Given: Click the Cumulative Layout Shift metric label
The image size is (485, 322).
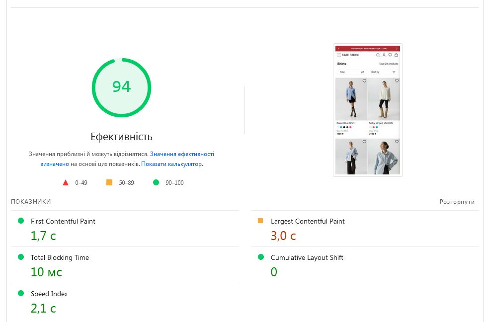Looking at the screenshot, I should [307, 257].
